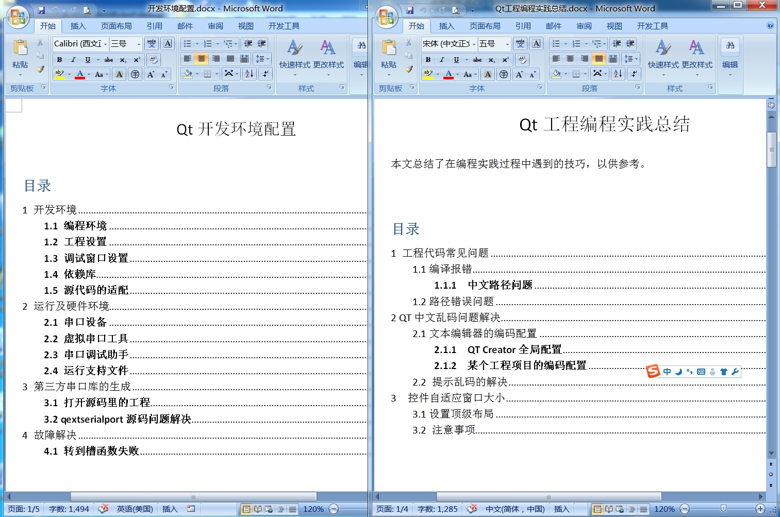Click macro record icon in left status bar
The height and width of the screenshot is (517, 780).
pyautogui.click(x=191, y=509)
